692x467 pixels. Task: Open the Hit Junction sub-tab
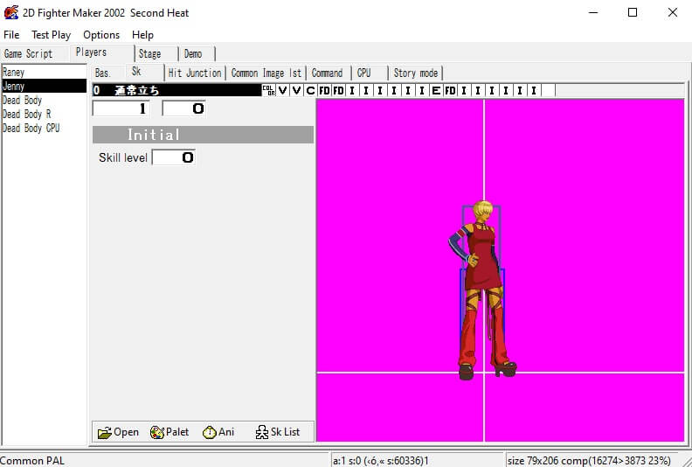(x=195, y=73)
